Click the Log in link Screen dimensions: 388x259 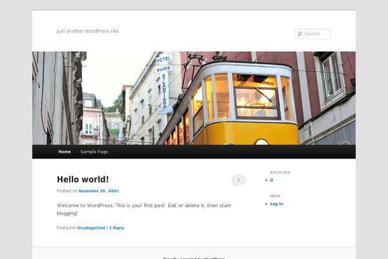[x=276, y=204]
